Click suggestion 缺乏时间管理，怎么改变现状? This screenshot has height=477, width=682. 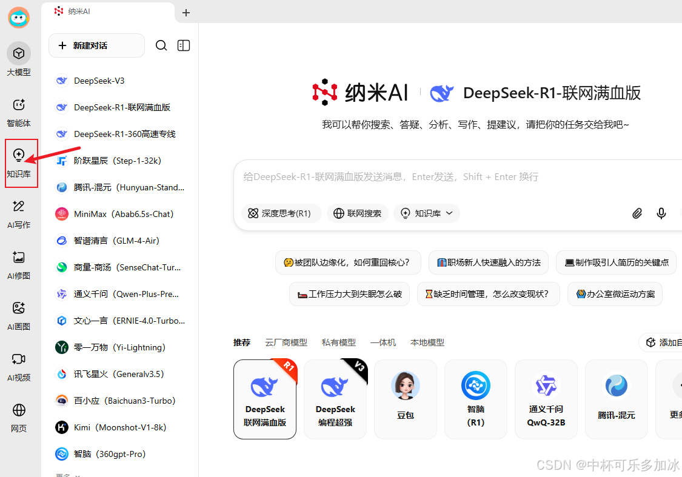pos(489,294)
